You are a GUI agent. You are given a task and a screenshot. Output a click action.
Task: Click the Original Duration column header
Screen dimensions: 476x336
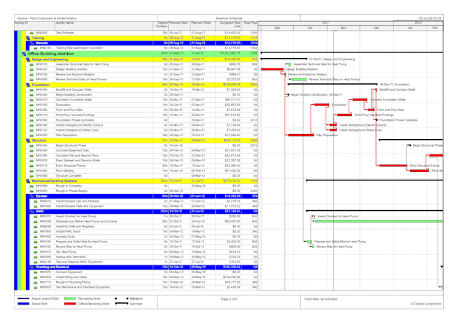click(x=161, y=25)
